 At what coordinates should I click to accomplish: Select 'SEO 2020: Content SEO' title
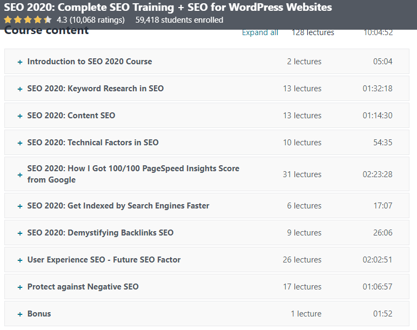point(71,116)
